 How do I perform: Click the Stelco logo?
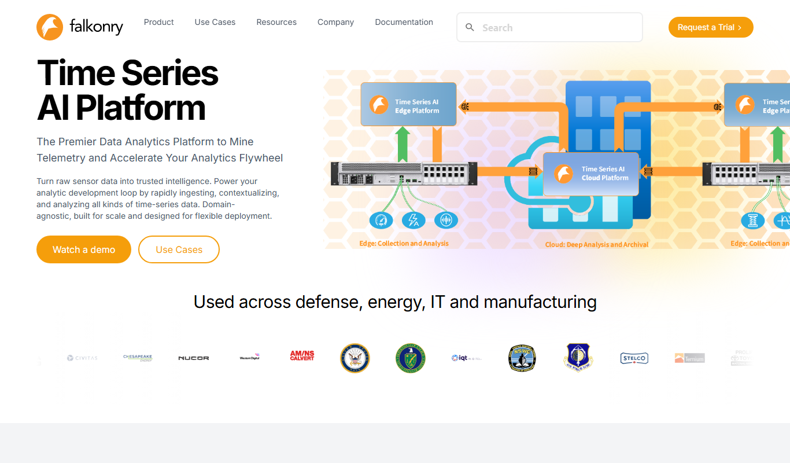pyautogui.click(x=634, y=358)
